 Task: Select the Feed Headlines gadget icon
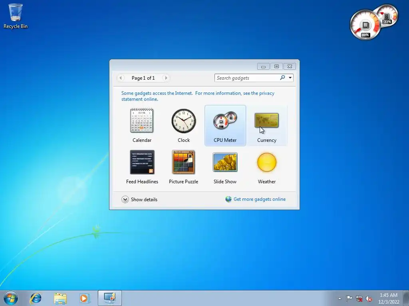(142, 162)
